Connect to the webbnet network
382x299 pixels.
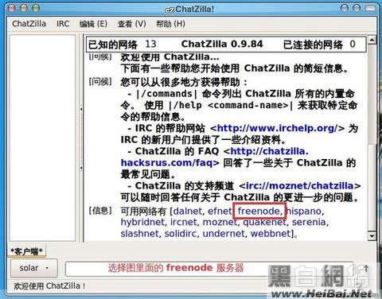tap(271, 234)
